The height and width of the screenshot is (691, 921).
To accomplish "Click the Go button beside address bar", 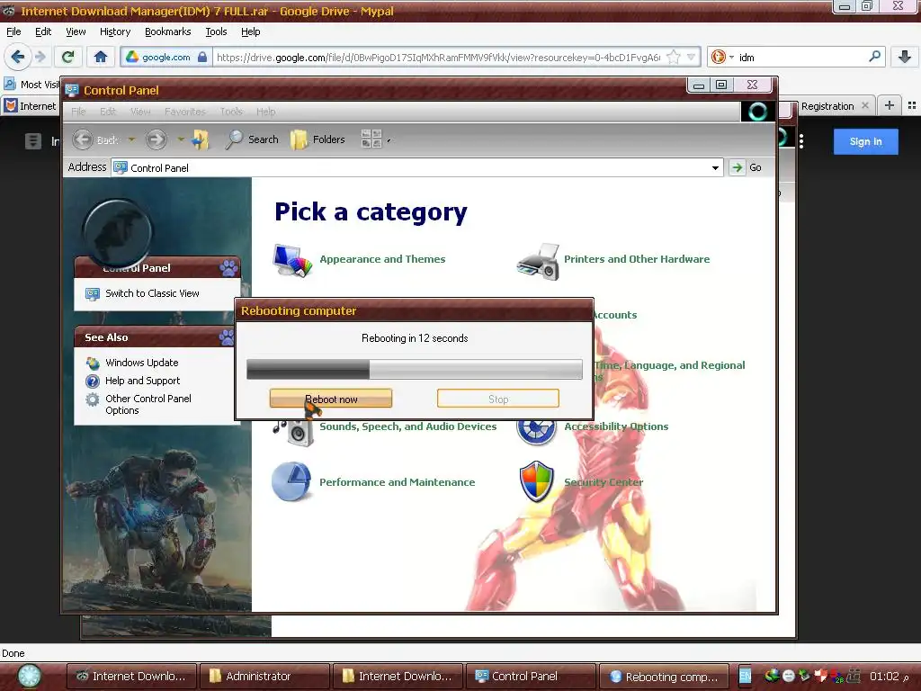I will point(746,167).
